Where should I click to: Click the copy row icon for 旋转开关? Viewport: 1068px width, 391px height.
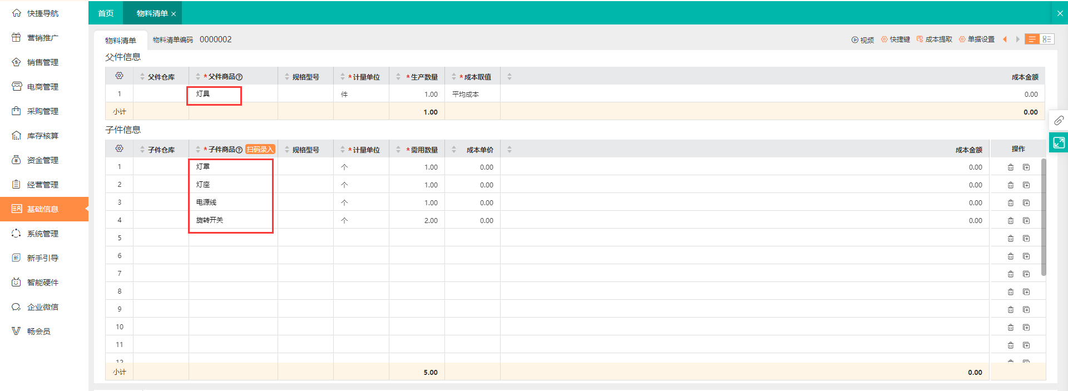[x=1026, y=221]
